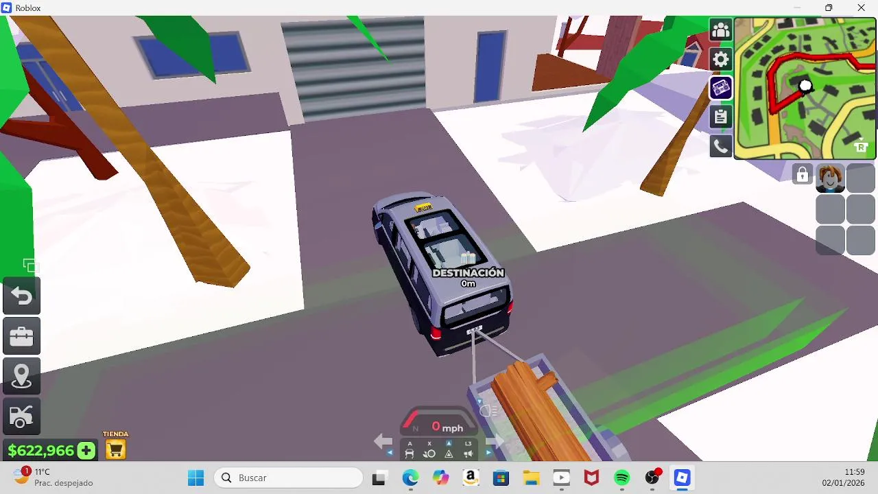Open the vehicle spawn menu icon
Viewport: 878px width, 494px height.
(21, 416)
